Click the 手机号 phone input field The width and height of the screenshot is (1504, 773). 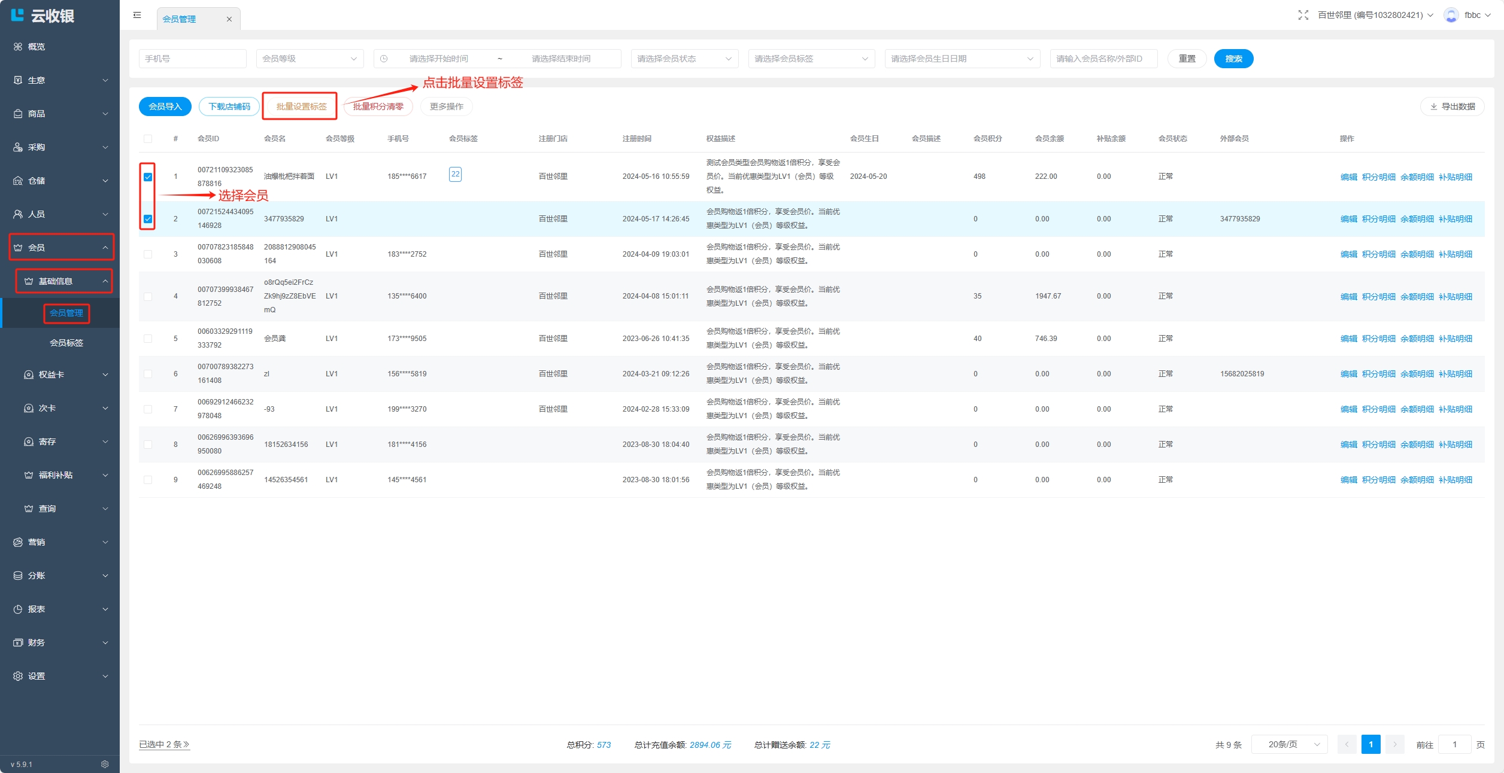coord(192,59)
